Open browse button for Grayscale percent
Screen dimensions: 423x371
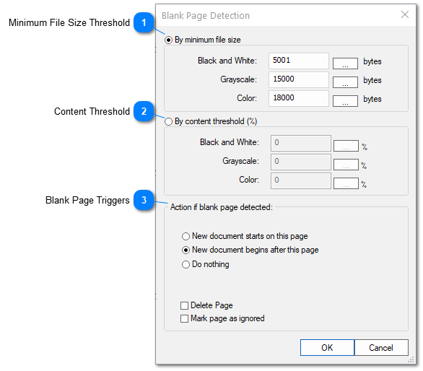coord(346,165)
